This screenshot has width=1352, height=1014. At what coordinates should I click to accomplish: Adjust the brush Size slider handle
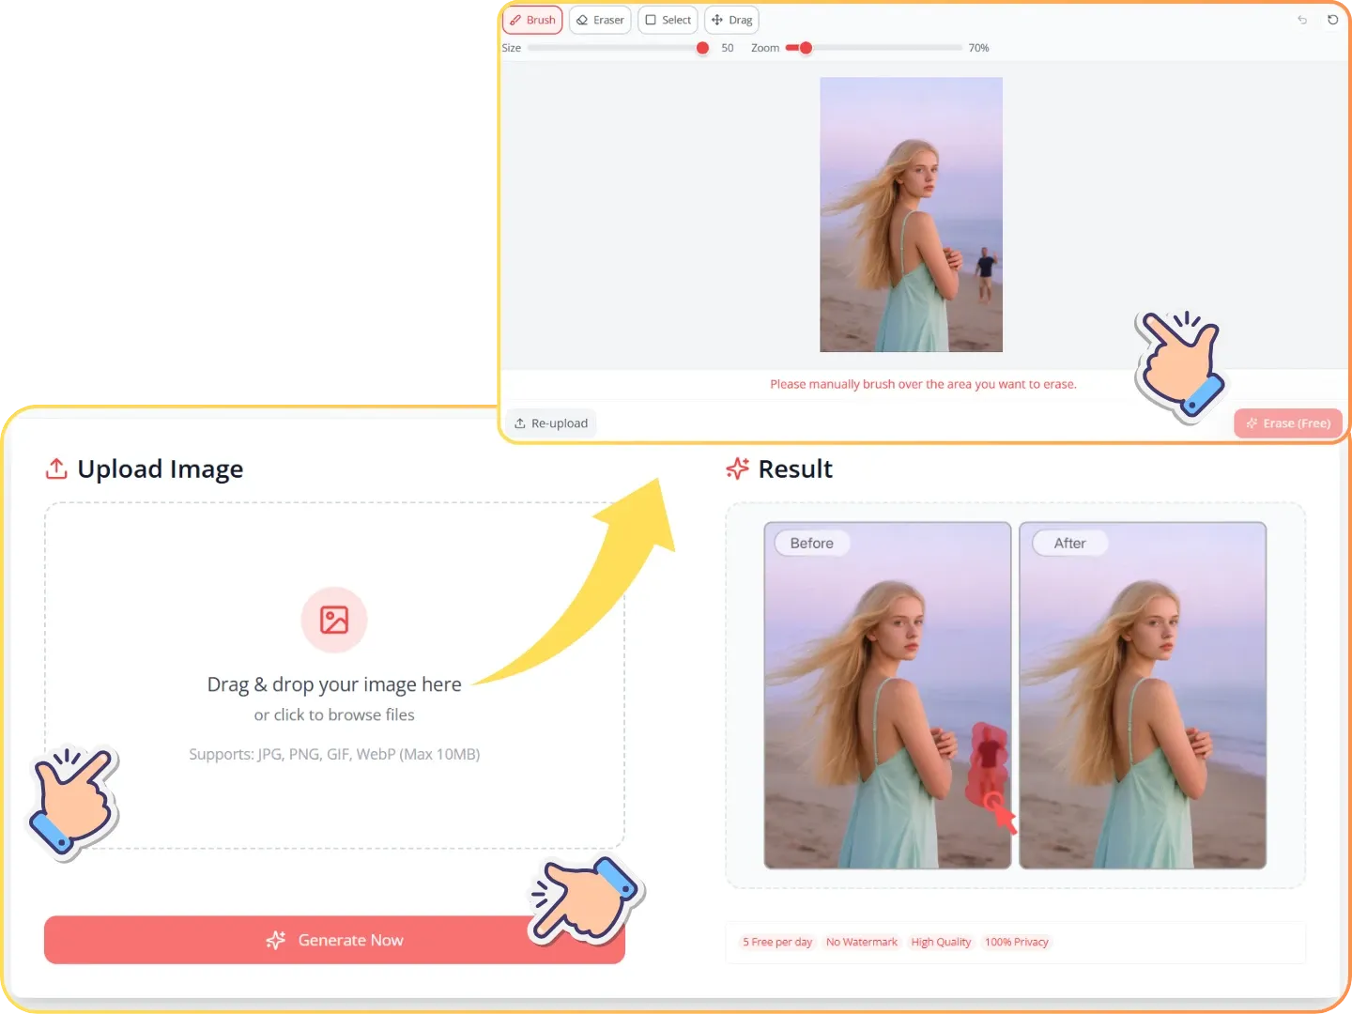tap(702, 48)
